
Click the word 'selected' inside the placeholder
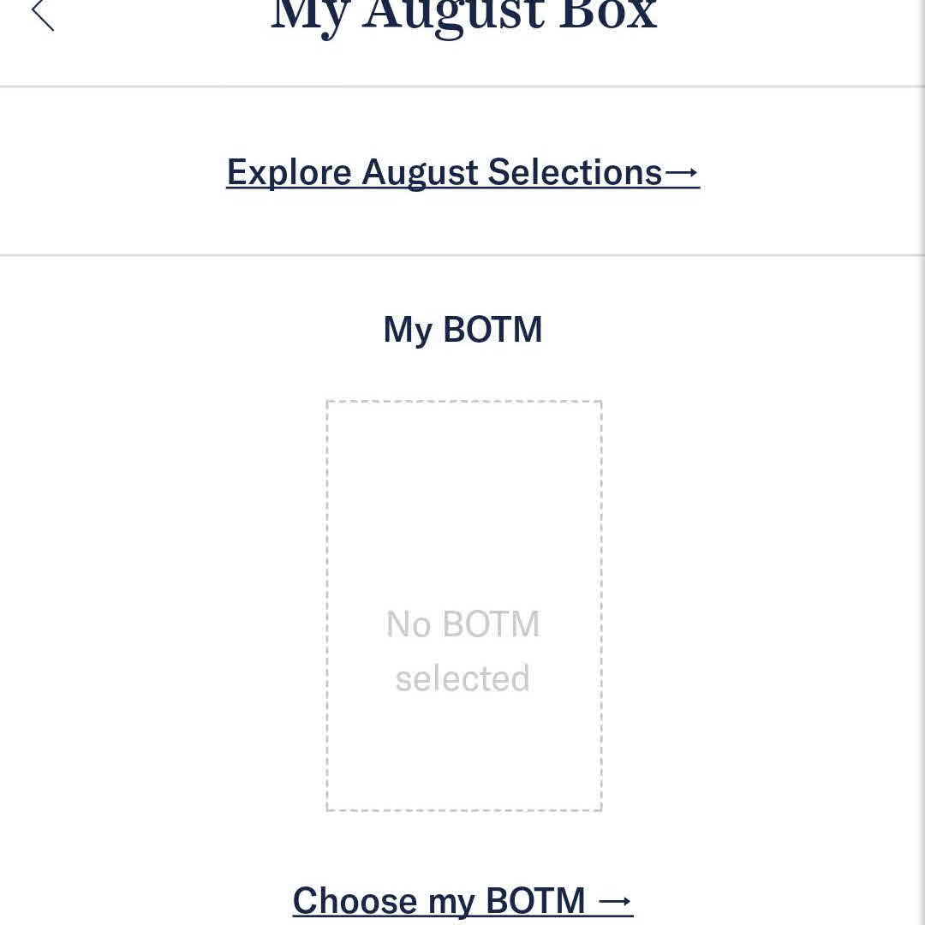462,678
